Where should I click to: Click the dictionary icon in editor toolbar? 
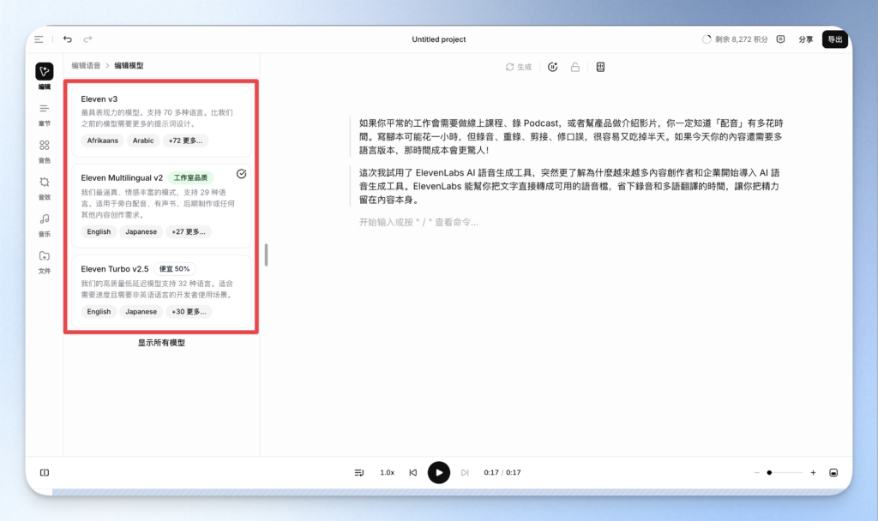600,67
